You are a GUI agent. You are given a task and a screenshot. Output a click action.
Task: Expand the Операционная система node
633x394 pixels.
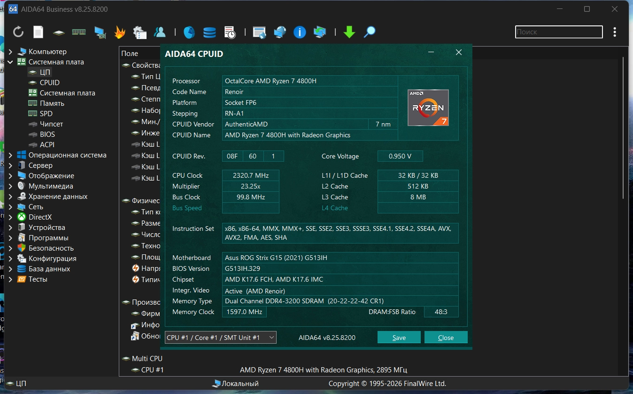coord(10,155)
